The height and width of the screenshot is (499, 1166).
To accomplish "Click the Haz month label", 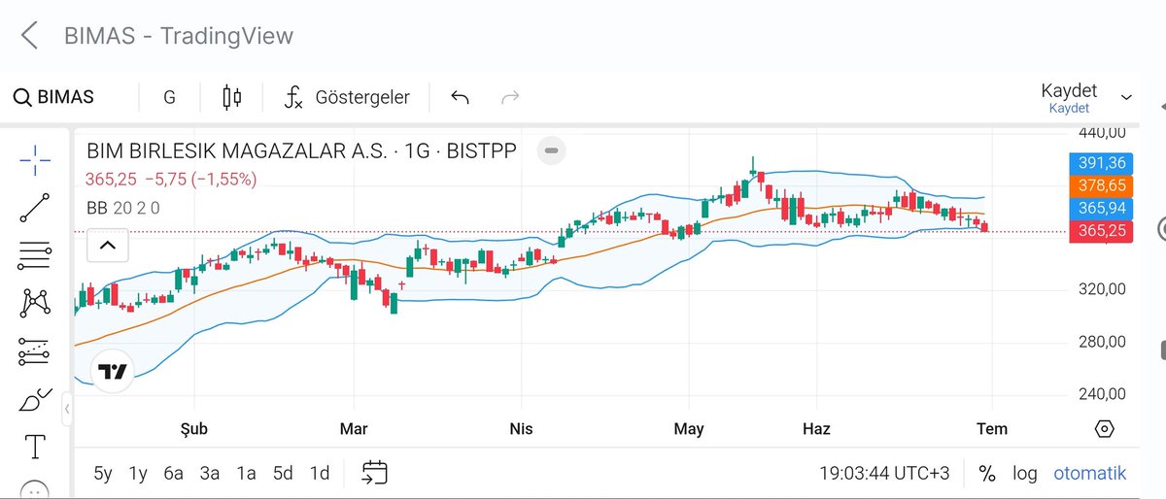I will coord(816,429).
